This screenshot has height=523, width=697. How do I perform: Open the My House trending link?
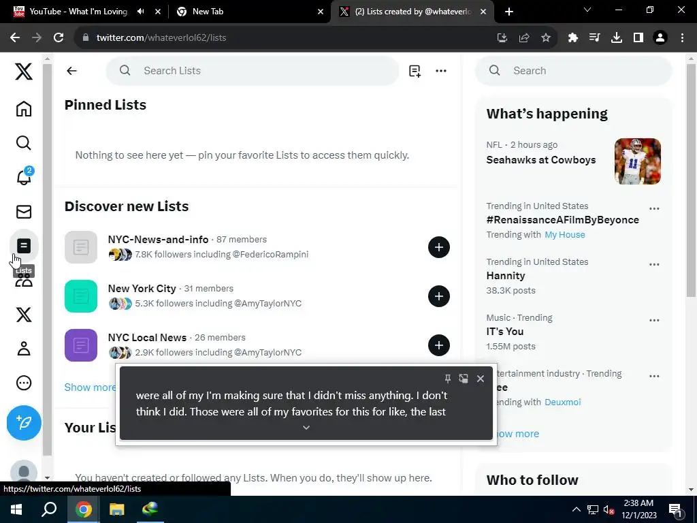tap(564, 235)
